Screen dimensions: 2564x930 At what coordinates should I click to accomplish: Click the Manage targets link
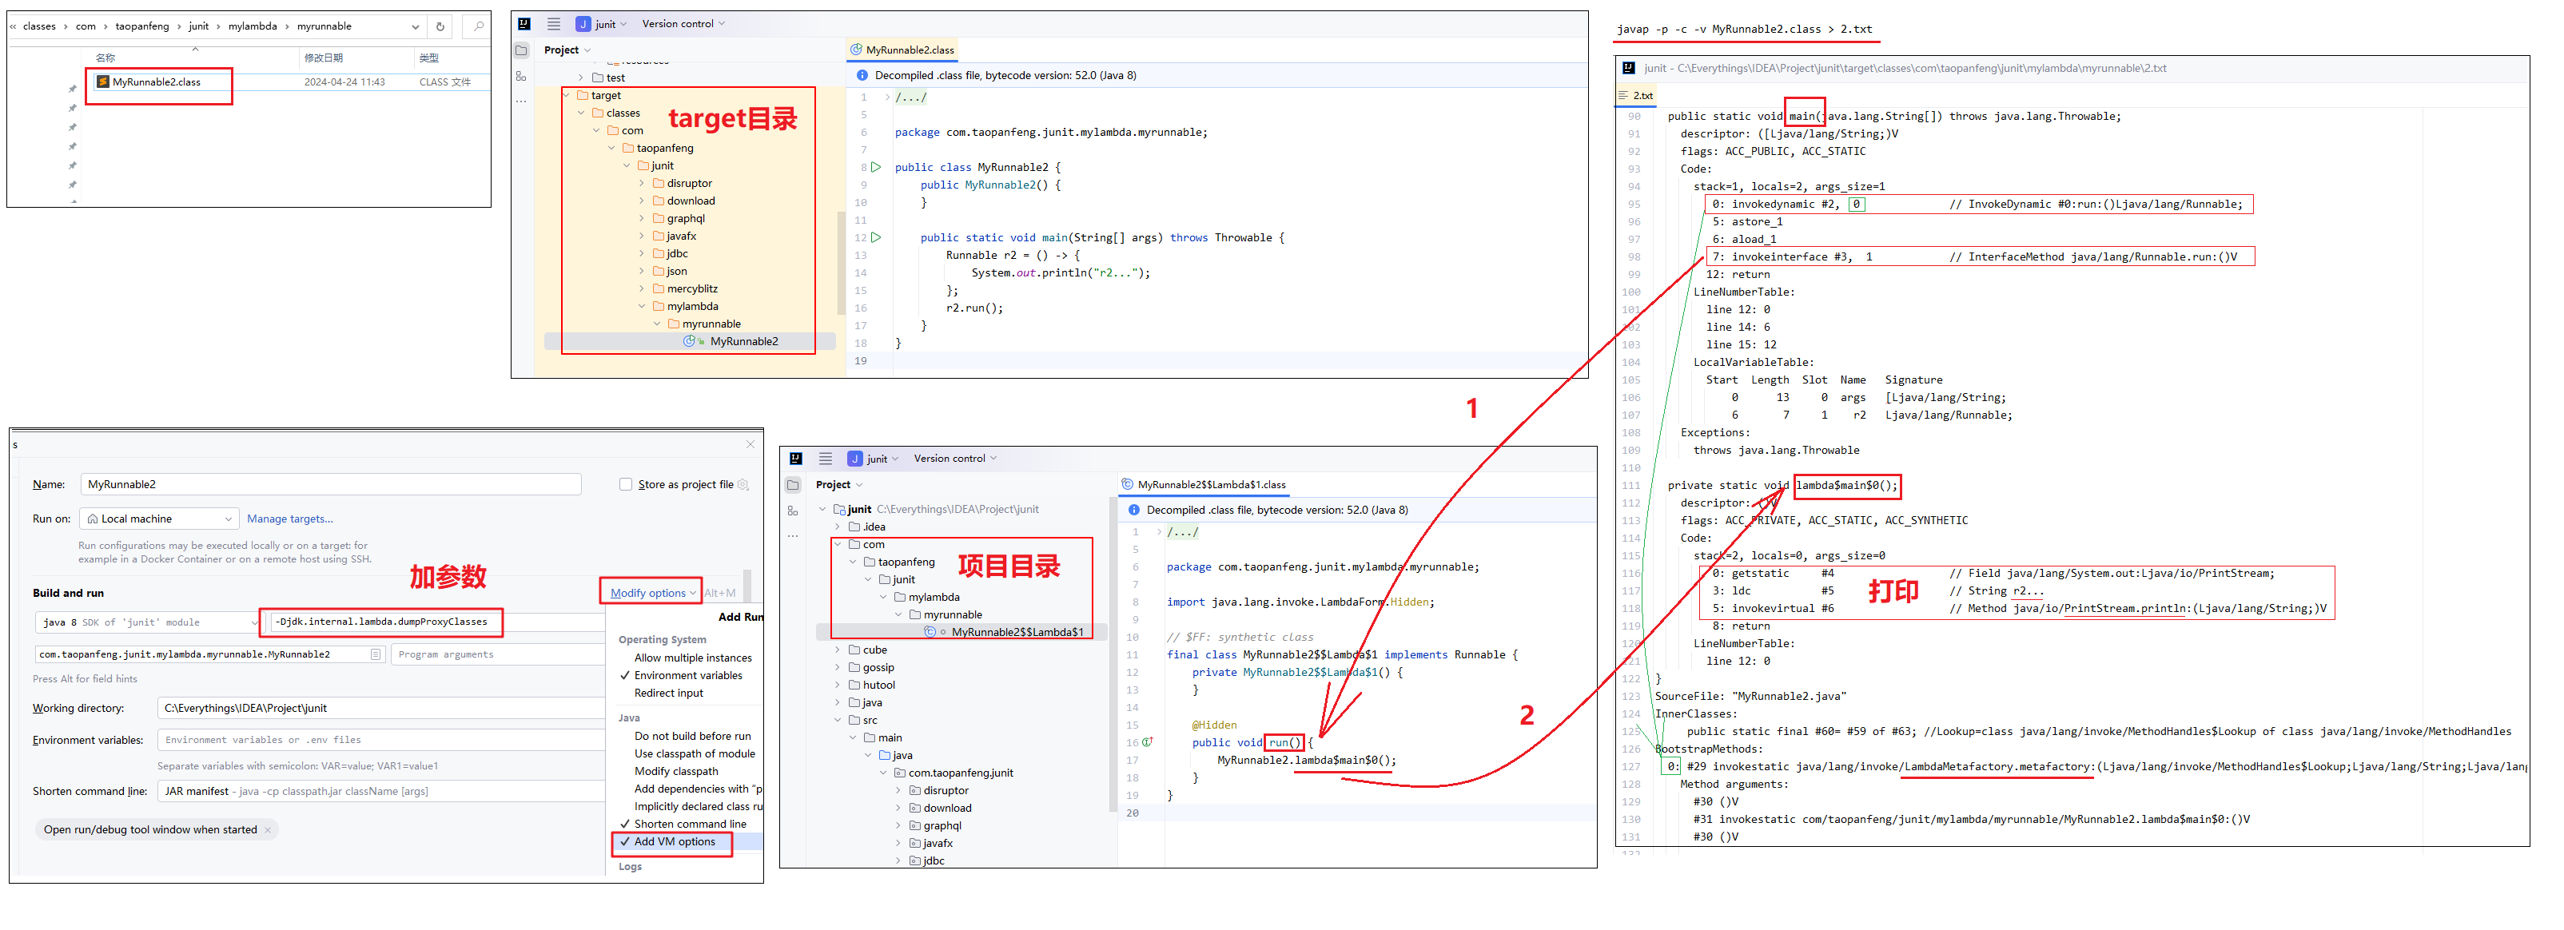pos(289,519)
